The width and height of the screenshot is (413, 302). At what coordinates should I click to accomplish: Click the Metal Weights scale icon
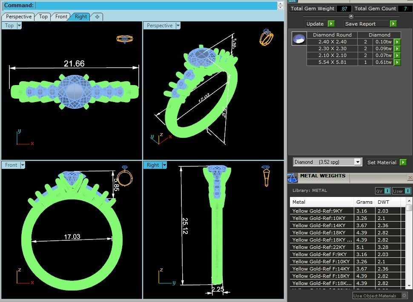click(x=292, y=178)
